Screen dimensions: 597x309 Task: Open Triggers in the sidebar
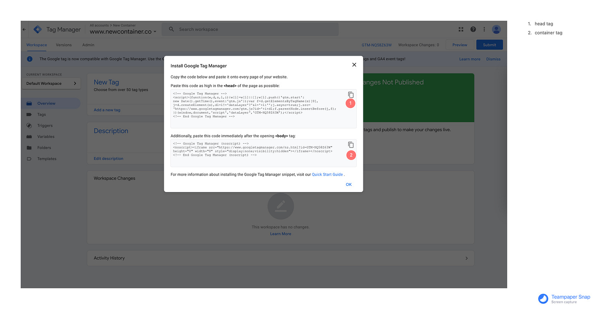[45, 126]
